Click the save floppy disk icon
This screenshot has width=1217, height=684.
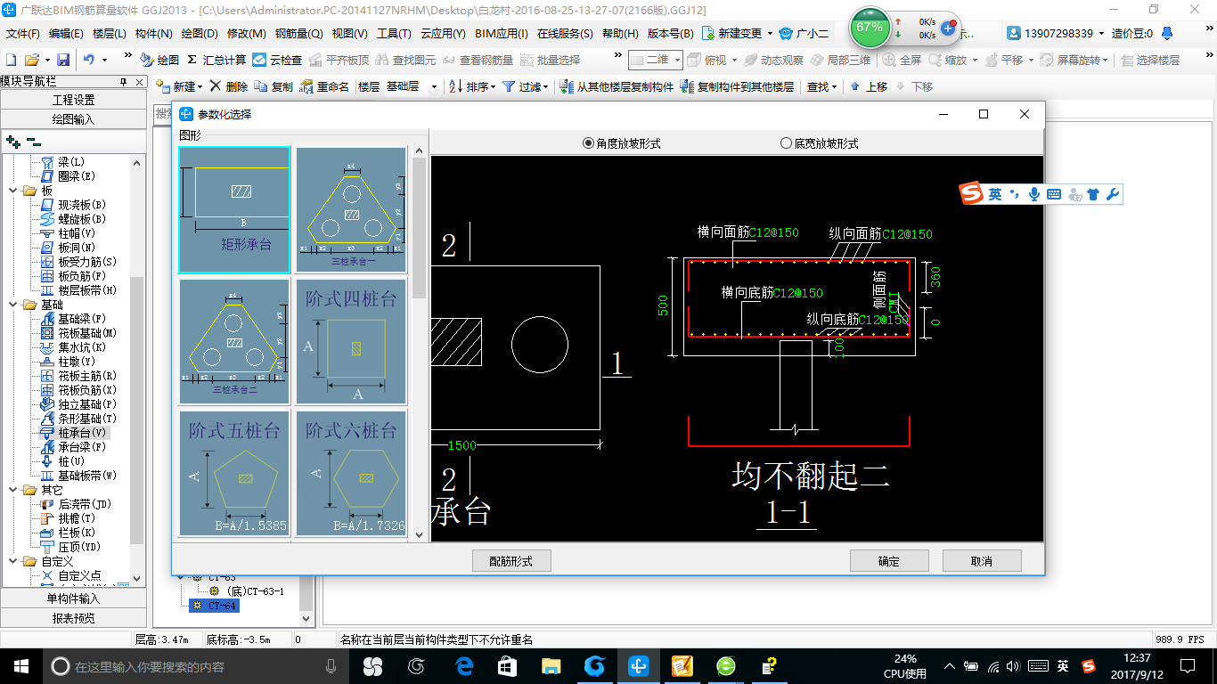click(63, 60)
